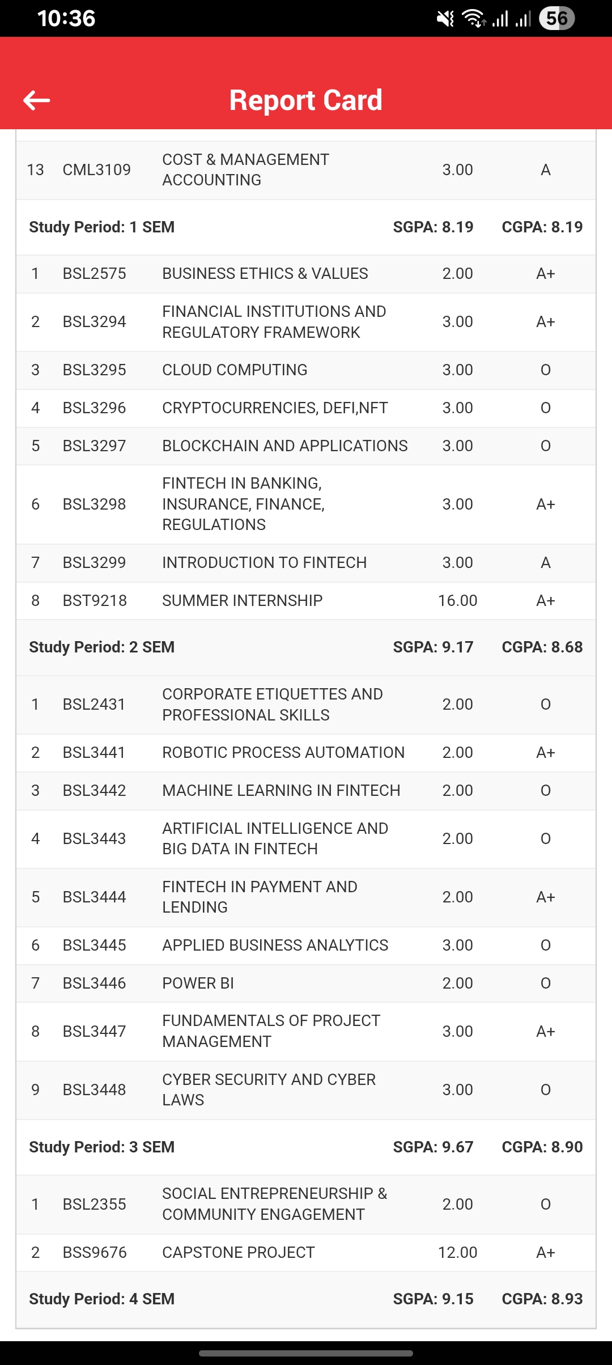Tap the Capstone Project course row
The image size is (612, 1365).
click(306, 1253)
